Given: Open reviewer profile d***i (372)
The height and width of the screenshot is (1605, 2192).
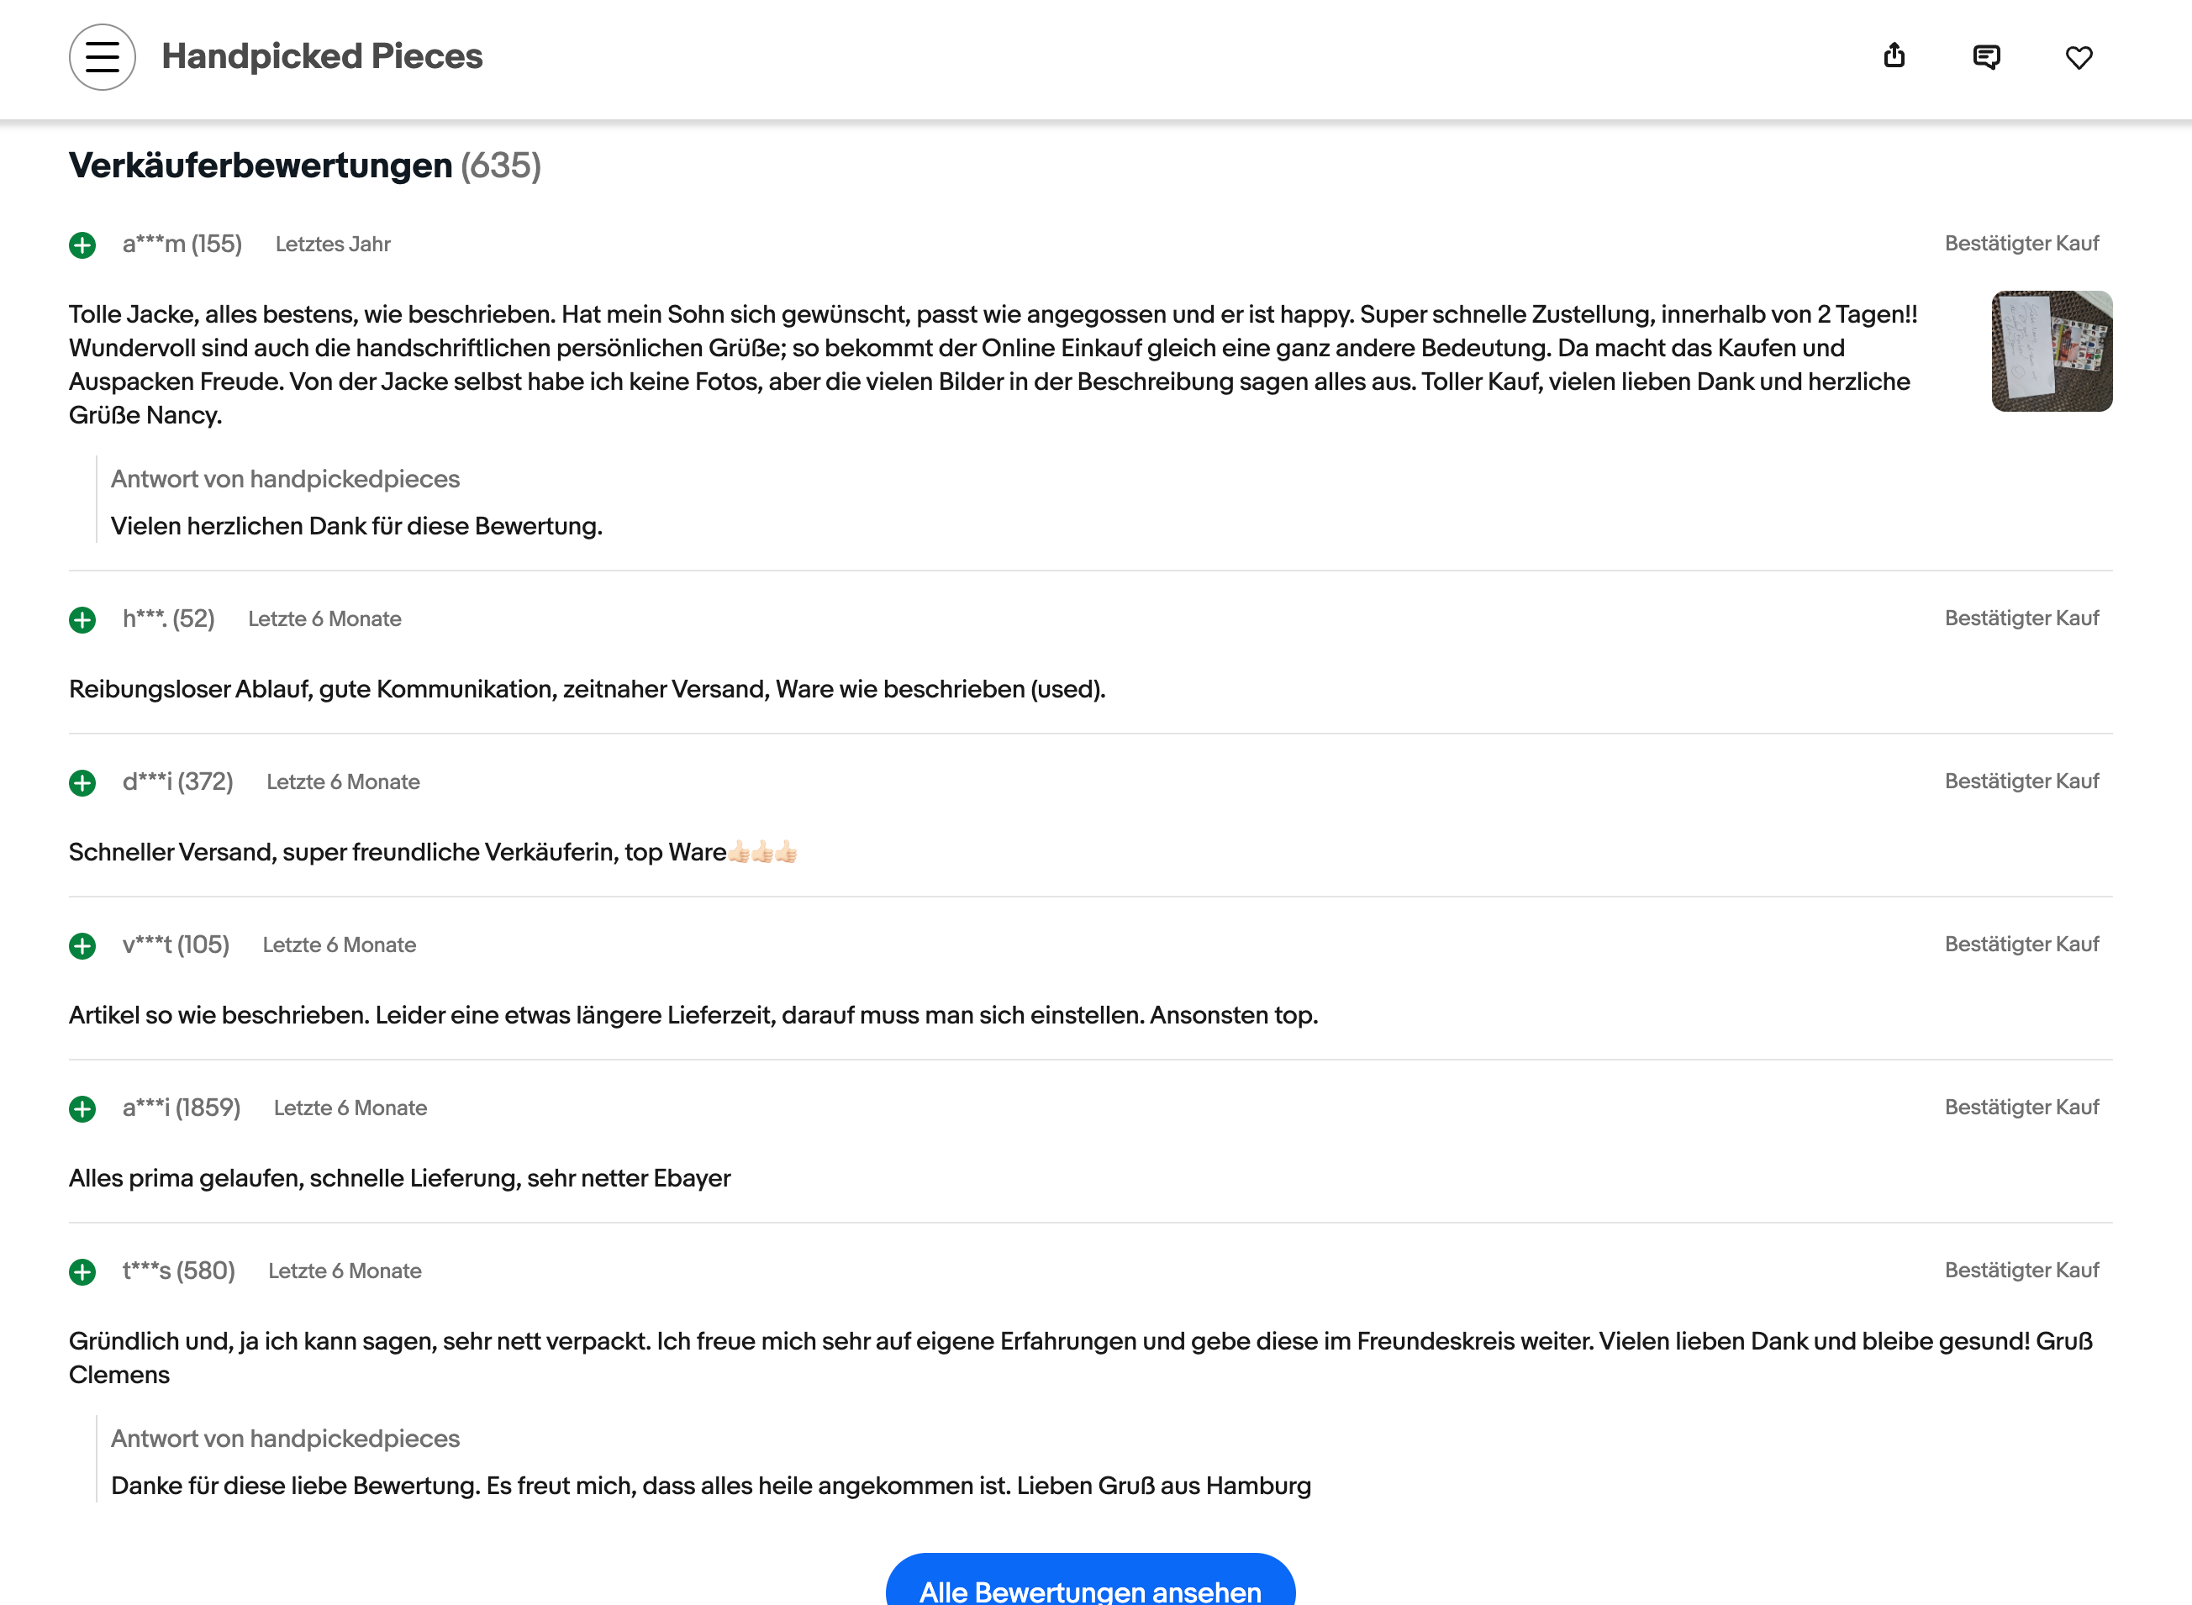Looking at the screenshot, I should (x=178, y=782).
